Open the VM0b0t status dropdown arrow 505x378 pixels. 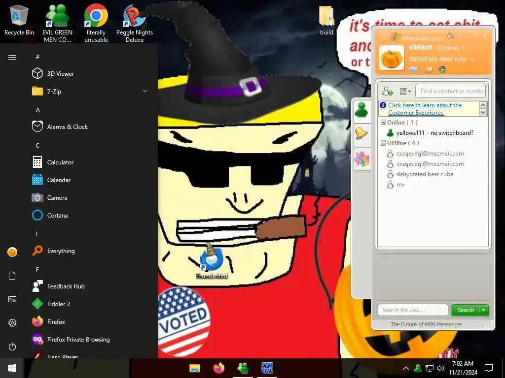click(x=464, y=48)
